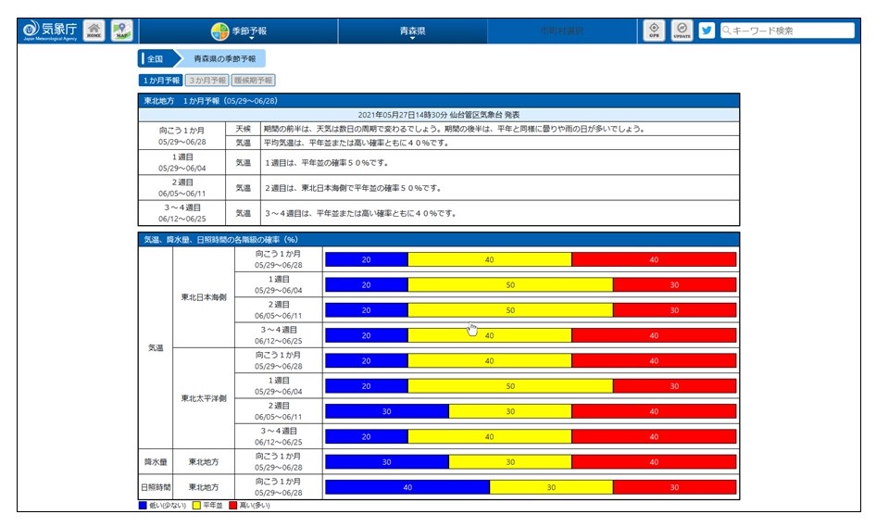Switch to the 3か月予報 tab
889x527 pixels.
coord(207,81)
